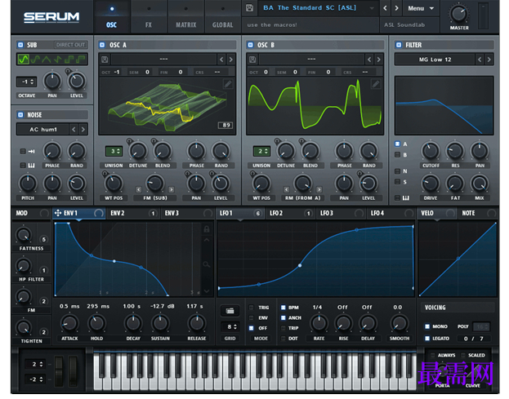Go to previous preset arrow
Viewport: 509px width, 399px height.
[x=385, y=8]
